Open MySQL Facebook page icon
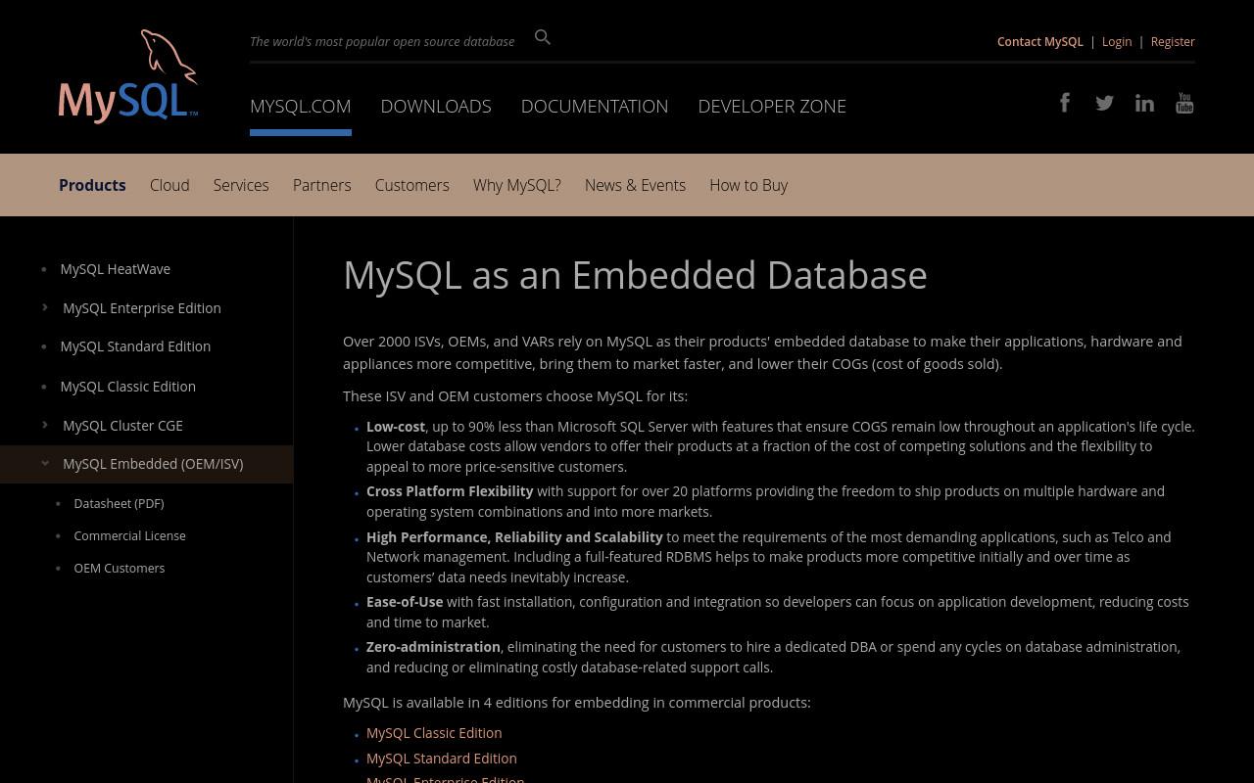Screen dimensions: 1254x783 [1065, 103]
